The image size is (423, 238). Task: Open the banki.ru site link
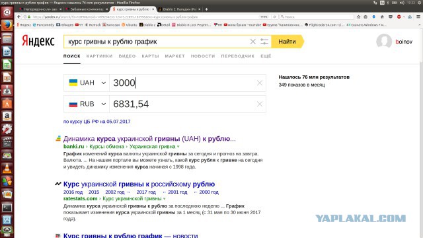pos(73,147)
